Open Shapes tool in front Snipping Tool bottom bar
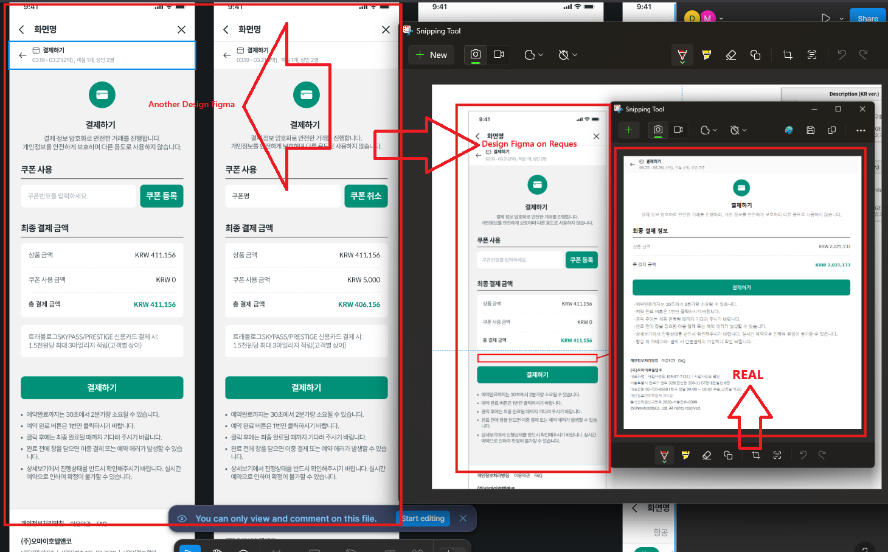The width and height of the screenshot is (888, 552). tap(728, 455)
